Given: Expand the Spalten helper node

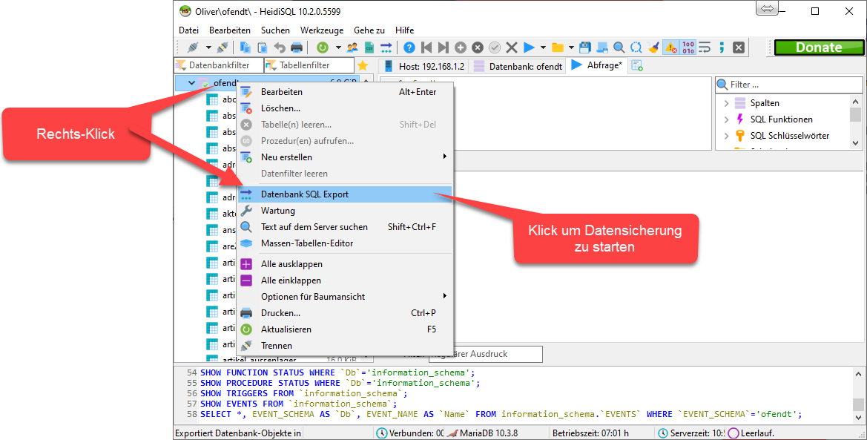Looking at the screenshot, I should (x=727, y=103).
